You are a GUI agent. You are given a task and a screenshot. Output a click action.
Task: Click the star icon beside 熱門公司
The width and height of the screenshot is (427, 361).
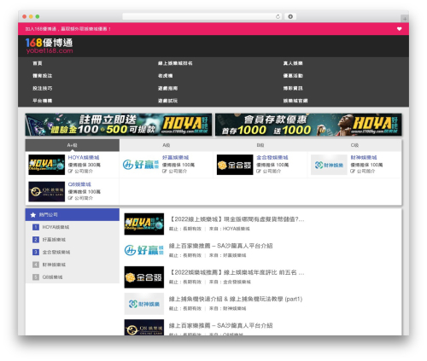33,215
